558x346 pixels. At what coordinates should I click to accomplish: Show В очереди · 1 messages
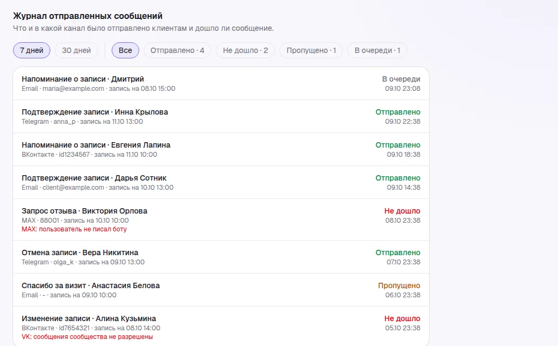pyautogui.click(x=377, y=50)
